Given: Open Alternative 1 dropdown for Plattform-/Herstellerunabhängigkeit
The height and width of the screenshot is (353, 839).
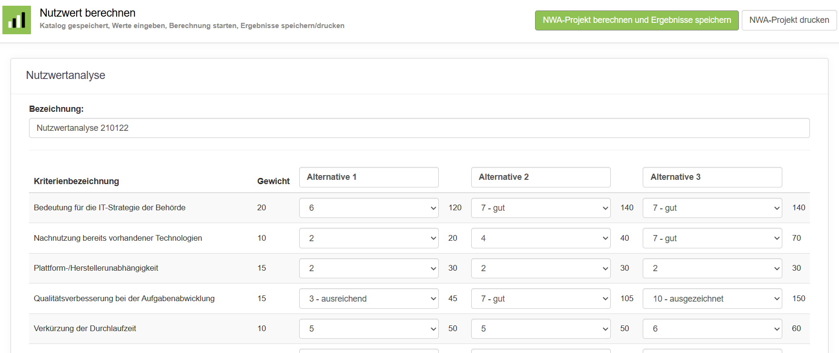Looking at the screenshot, I should [x=368, y=268].
